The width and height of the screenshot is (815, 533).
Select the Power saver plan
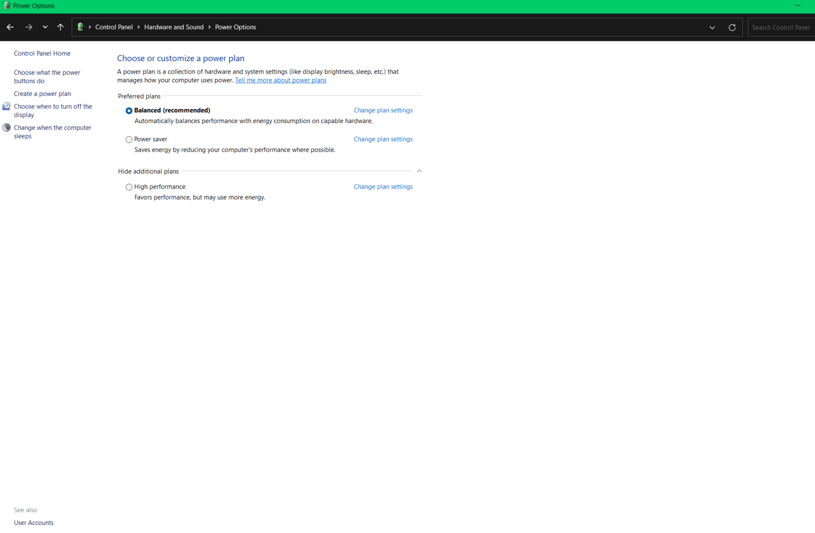[129, 139]
